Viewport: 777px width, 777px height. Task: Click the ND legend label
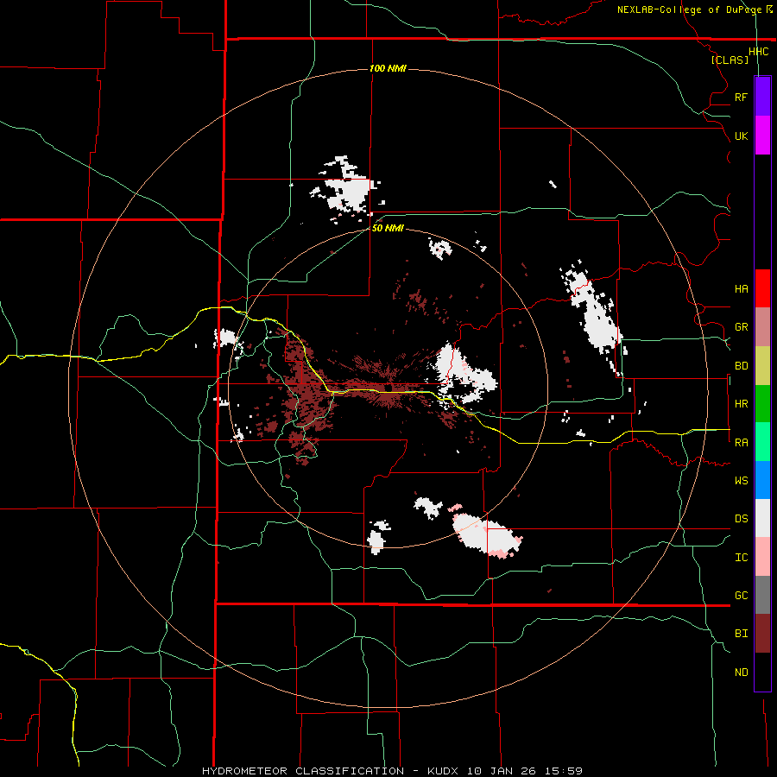click(741, 672)
